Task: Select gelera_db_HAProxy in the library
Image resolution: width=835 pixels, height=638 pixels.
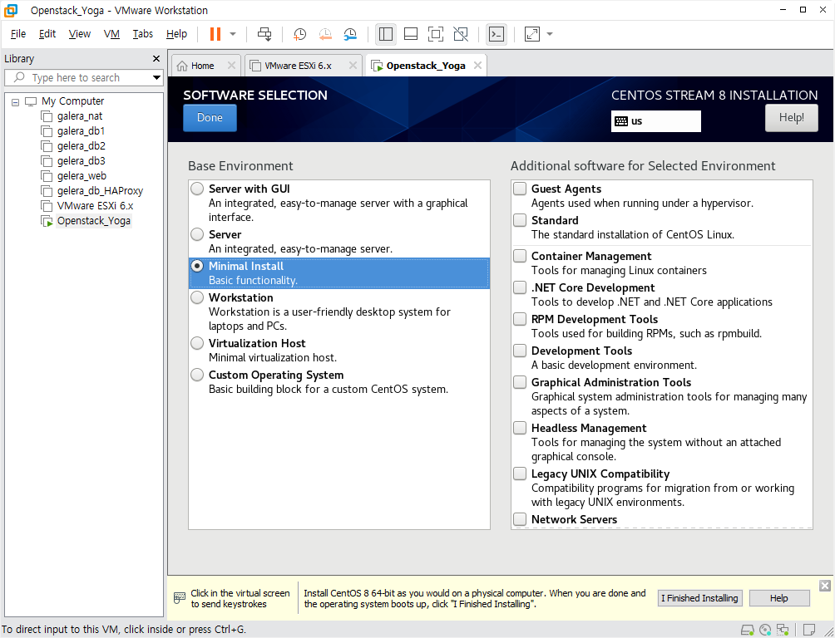Action: (100, 190)
